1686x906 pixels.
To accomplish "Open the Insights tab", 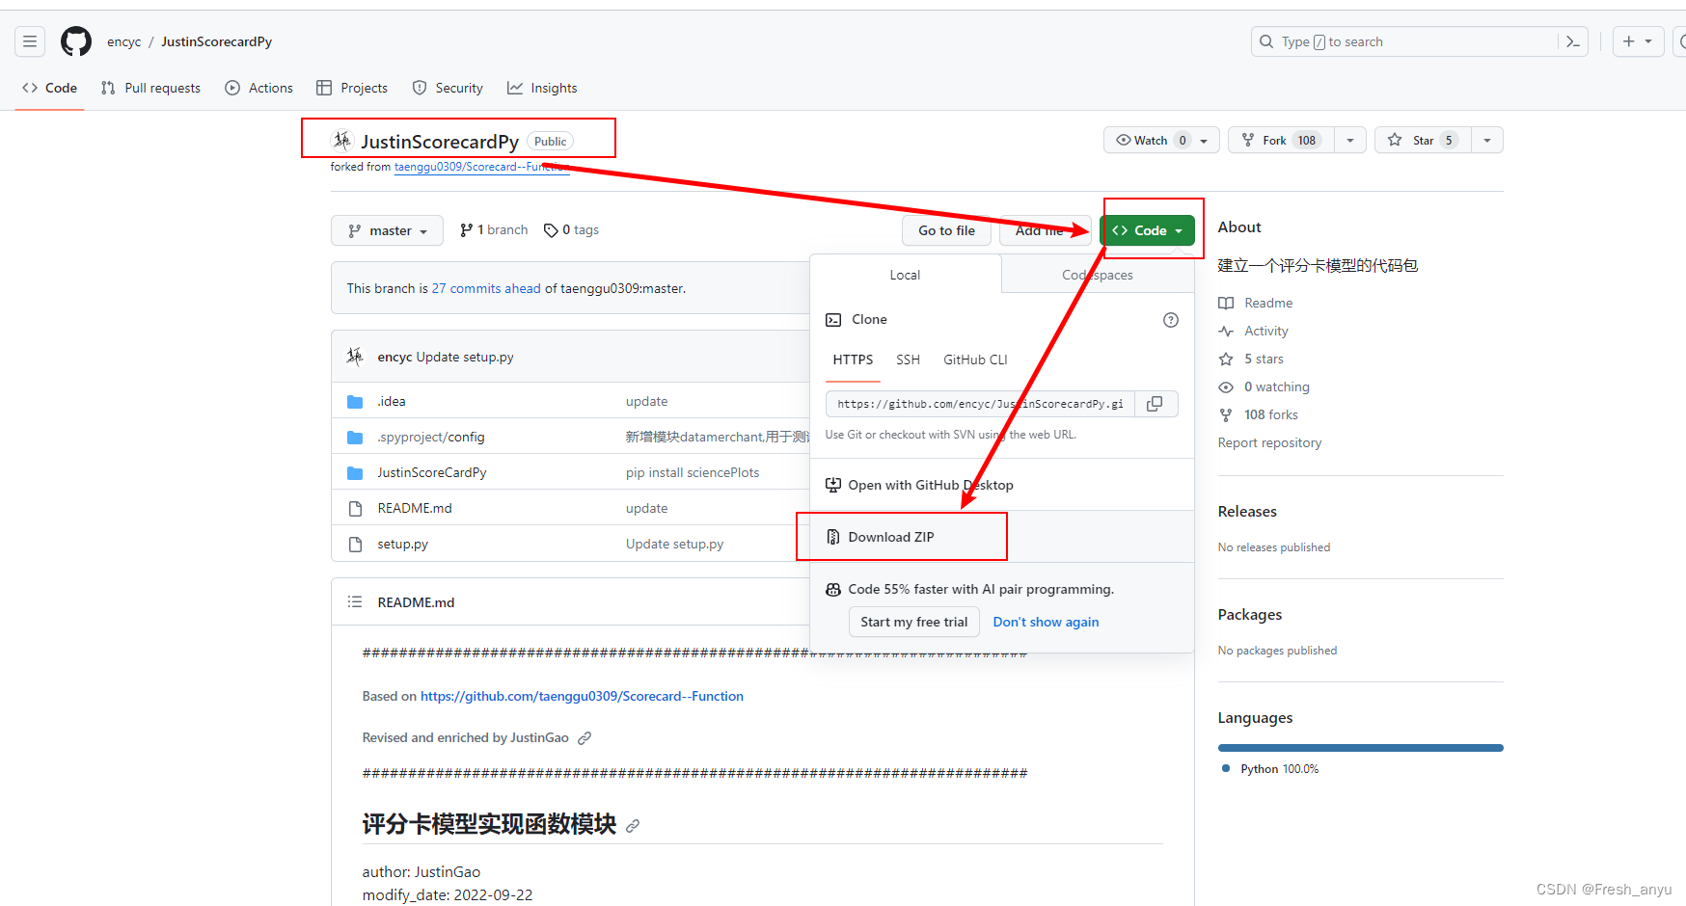I will tap(542, 88).
